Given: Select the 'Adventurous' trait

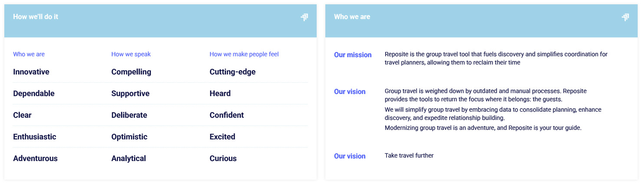Looking at the screenshot, I should [x=35, y=158].
